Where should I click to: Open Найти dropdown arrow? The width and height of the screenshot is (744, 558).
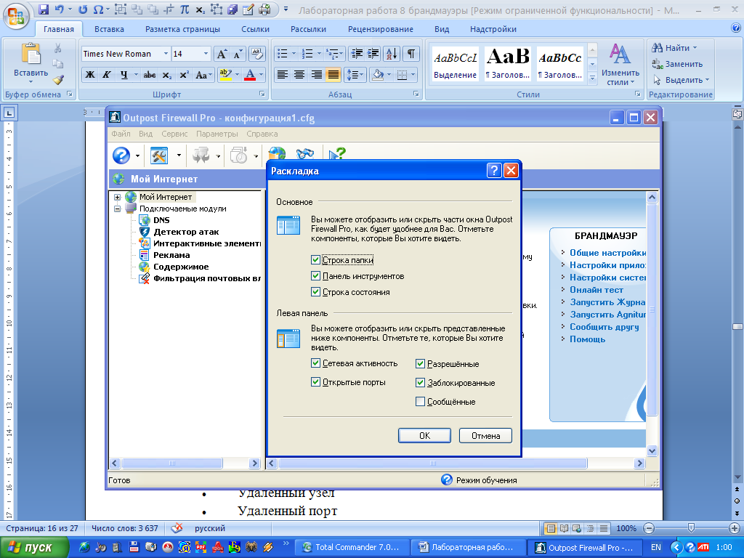coord(695,48)
